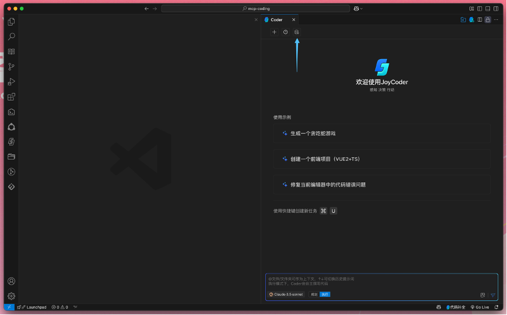The height and width of the screenshot is (315, 507).
Task: Go back using the left arrow
Action: tap(146, 9)
